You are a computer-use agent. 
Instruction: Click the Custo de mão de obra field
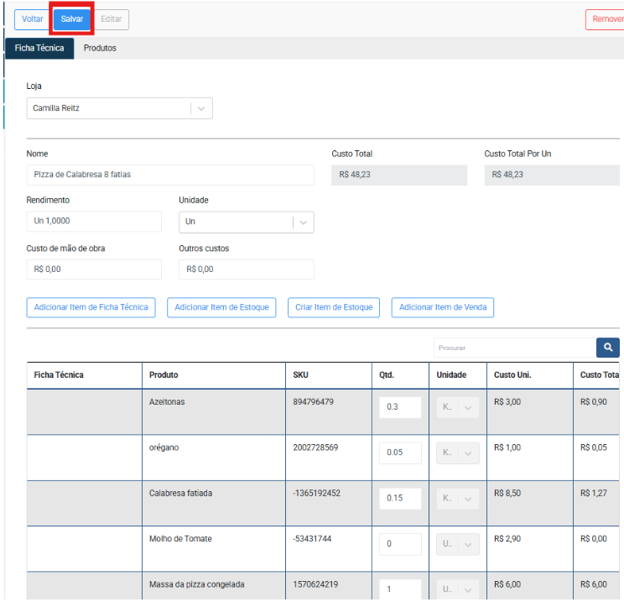[94, 270]
